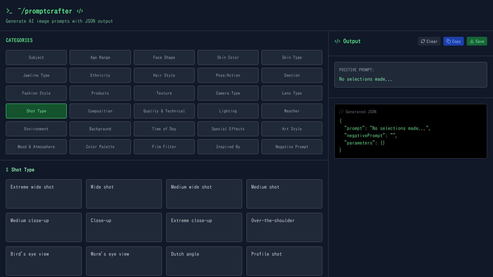Click the "CATEGORIES" heading text
The height and width of the screenshot is (277, 493).
pos(19,40)
